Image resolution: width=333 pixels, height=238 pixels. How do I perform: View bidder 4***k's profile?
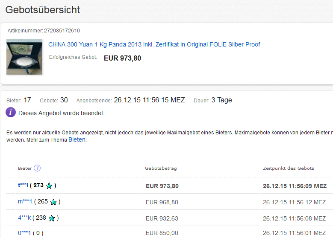point(24,218)
